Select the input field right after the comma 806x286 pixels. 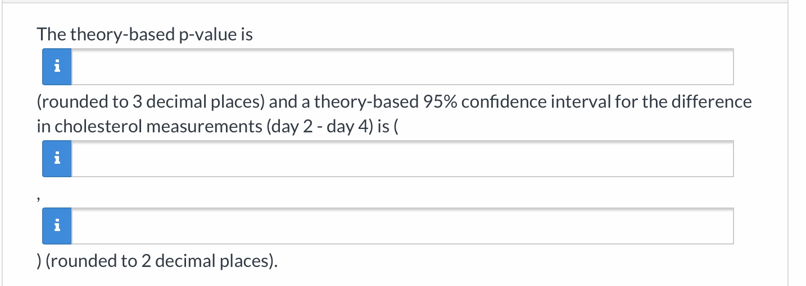[x=402, y=226]
